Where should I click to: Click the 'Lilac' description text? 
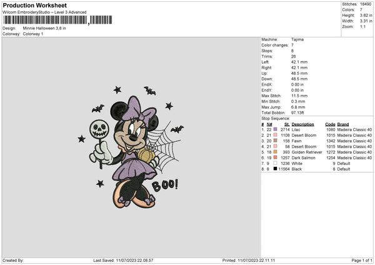[x=296, y=129]
